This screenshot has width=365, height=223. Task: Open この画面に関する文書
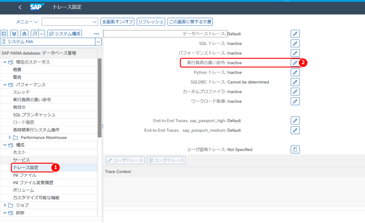[x=190, y=22]
